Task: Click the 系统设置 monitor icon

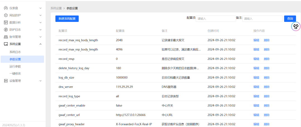Action: (6, 44)
